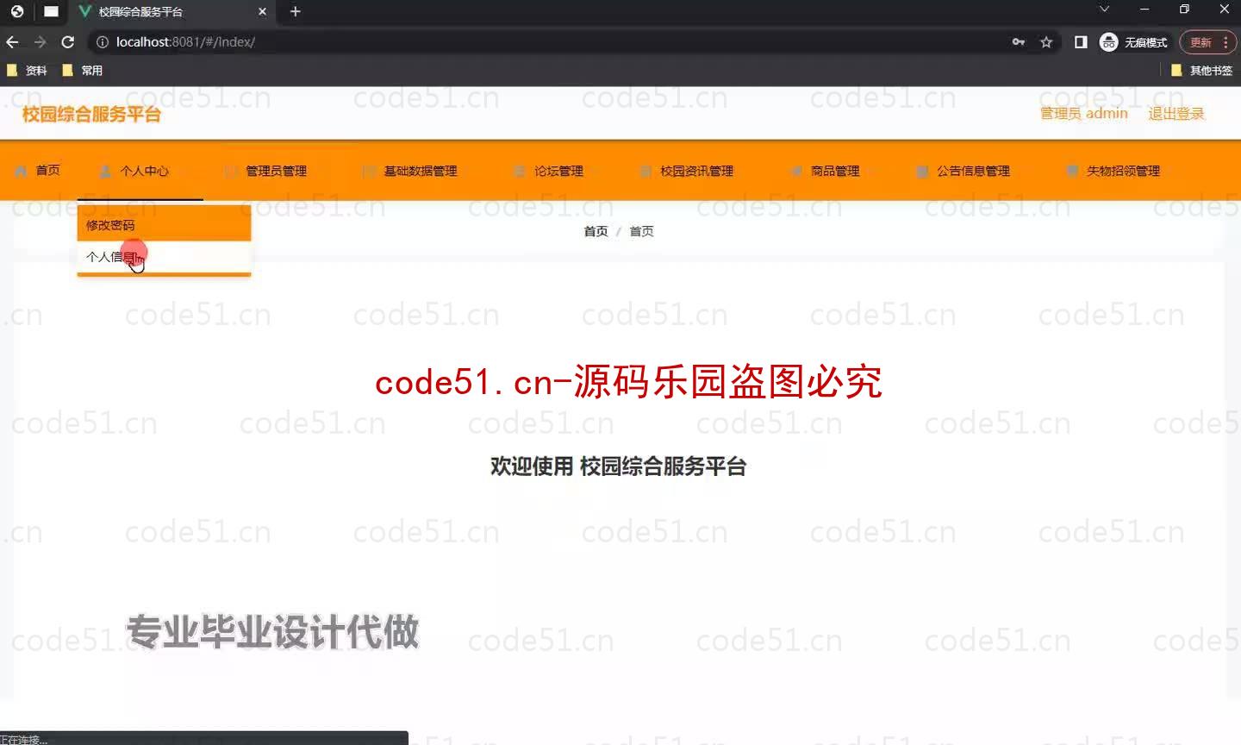Viewport: 1241px width, 745px height.
Task: Open the browser three-dot menu
Action: coord(1225,42)
